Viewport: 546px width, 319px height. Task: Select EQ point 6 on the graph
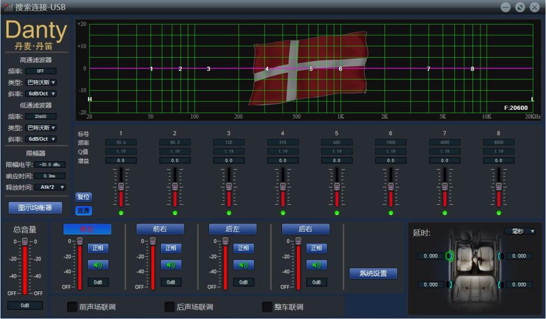[341, 69]
